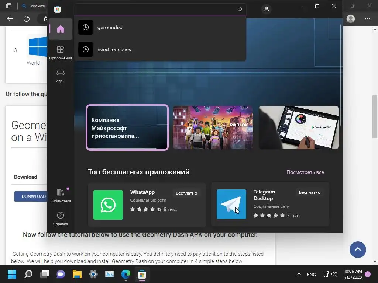Image resolution: width=378 pixels, height=283 pixels.
Task: Click Бесплатно button on Telegram card
Action: (x=310, y=192)
